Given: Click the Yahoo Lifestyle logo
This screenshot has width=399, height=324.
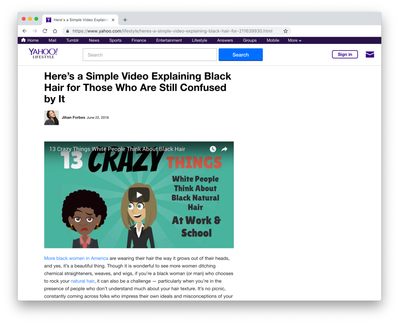Looking at the screenshot, I should [x=43, y=53].
